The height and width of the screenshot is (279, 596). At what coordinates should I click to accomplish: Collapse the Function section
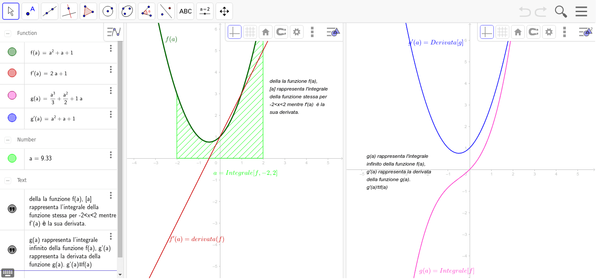8,33
